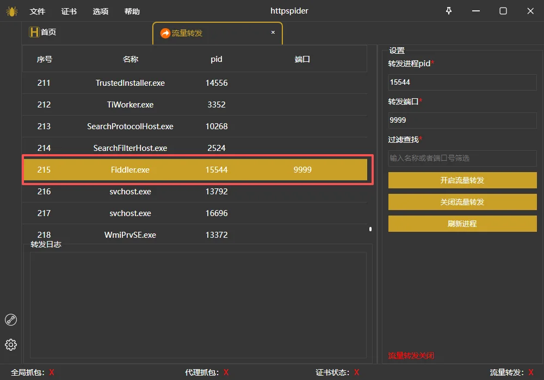This screenshot has height=380, width=544.
Task: Click the red 流量转发关闭 status text
Action: [x=411, y=356]
